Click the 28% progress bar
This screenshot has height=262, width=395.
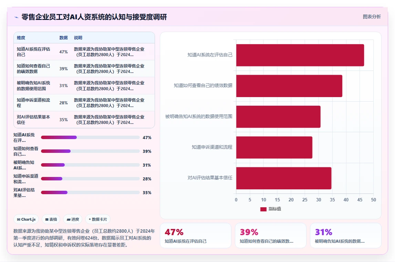[90, 179]
